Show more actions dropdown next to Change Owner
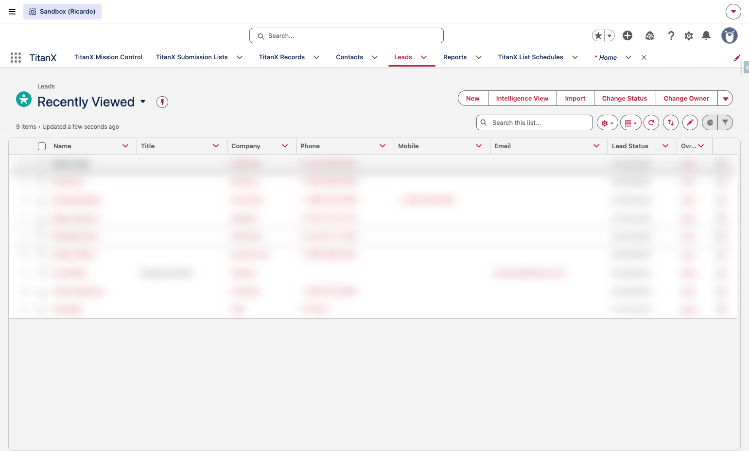749x451 pixels. (725, 99)
